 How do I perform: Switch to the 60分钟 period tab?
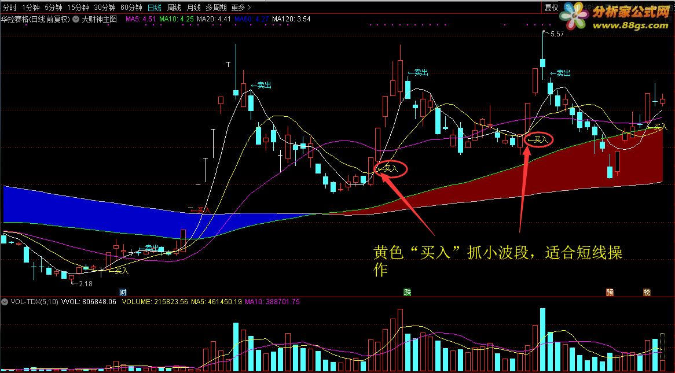coord(131,8)
